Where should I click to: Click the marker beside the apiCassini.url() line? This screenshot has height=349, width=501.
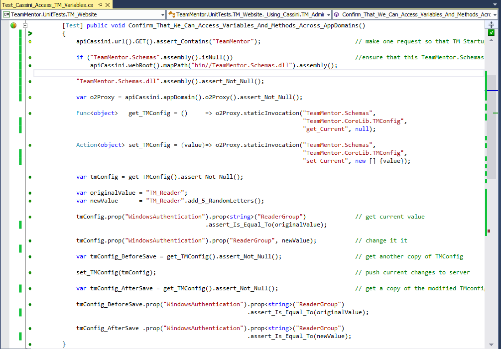pyautogui.click(x=30, y=42)
